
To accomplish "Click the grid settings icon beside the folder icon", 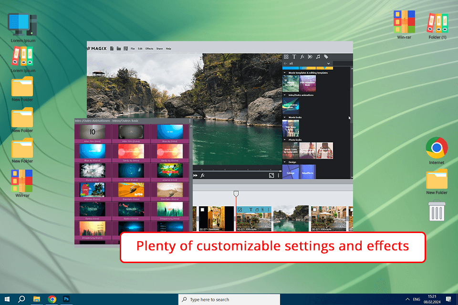I will tap(125, 49).
